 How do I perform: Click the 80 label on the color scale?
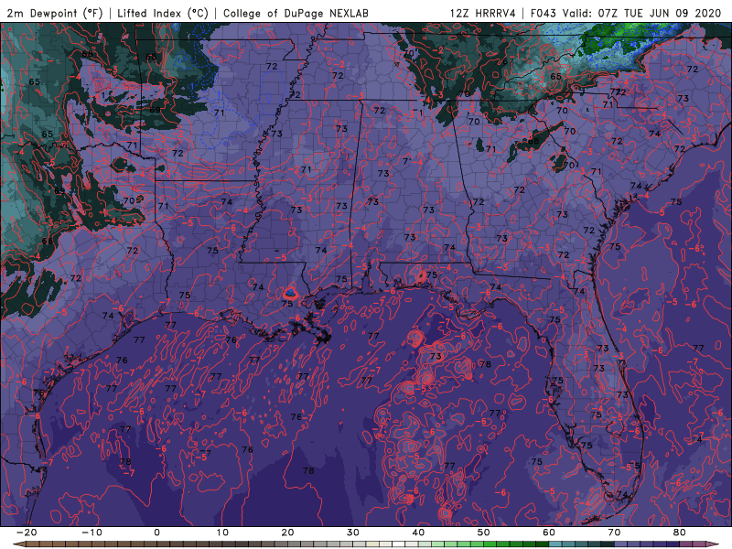point(680,533)
